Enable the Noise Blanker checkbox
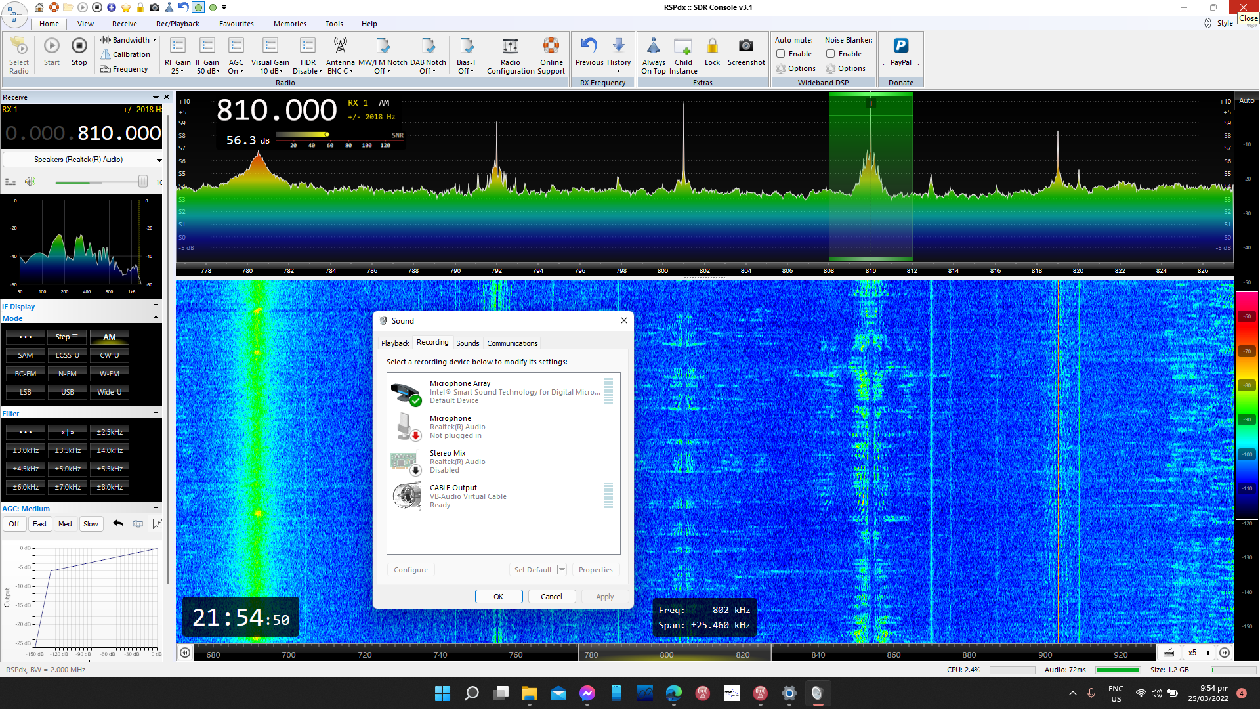Viewport: 1260px width, 709px height. [831, 54]
